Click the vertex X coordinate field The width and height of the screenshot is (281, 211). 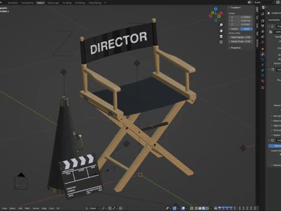(x=241, y=17)
